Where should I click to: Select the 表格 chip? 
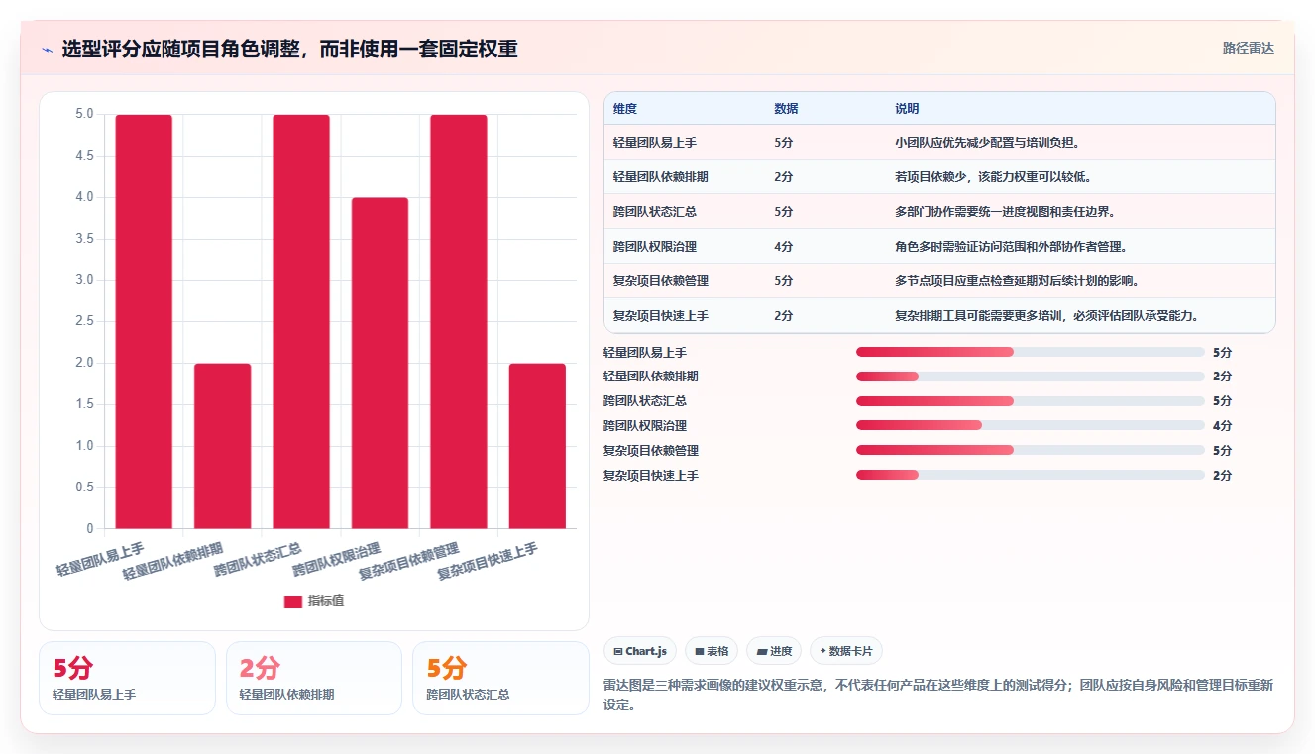(712, 651)
